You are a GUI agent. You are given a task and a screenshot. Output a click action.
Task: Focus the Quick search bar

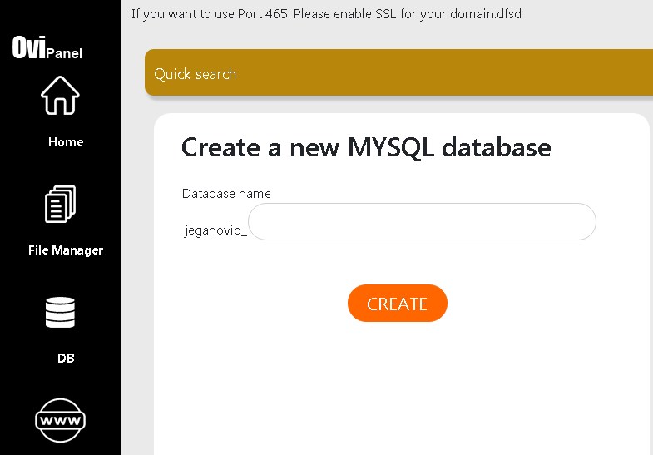pyautogui.click(x=398, y=74)
